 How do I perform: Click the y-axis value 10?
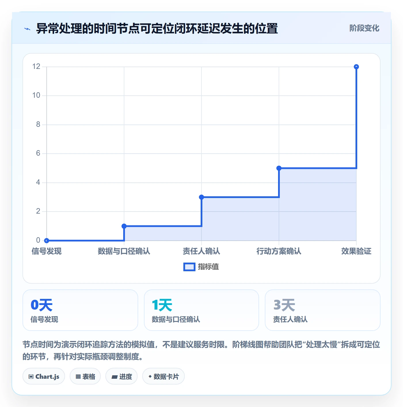coord(36,95)
